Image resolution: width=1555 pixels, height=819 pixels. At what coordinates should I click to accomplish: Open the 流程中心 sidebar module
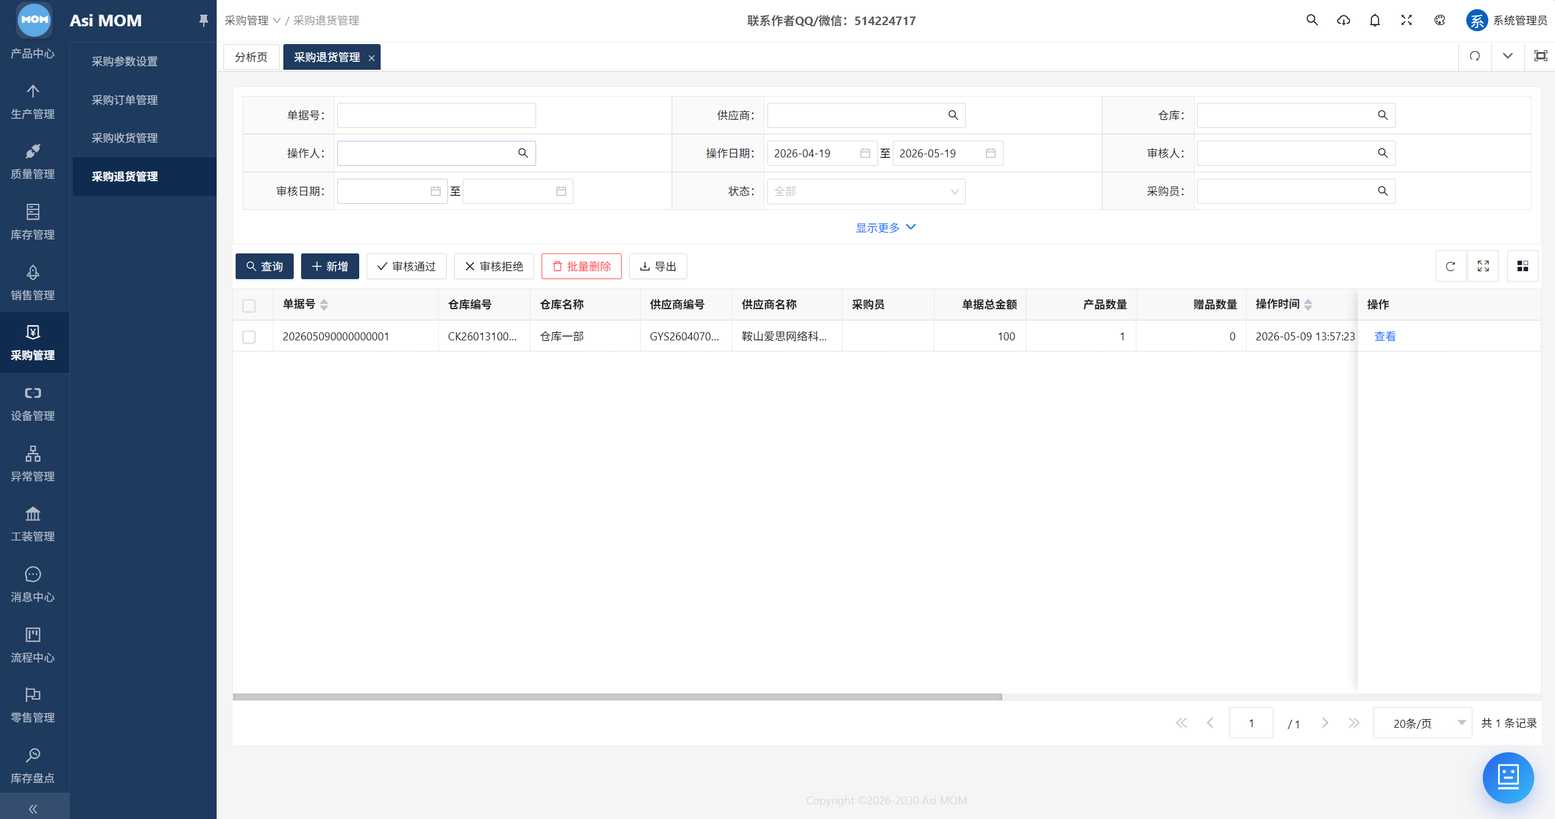click(34, 645)
